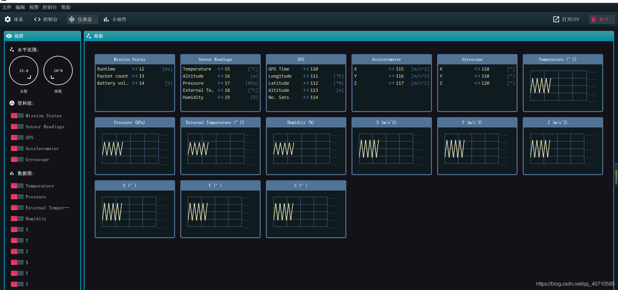The height and width of the screenshot is (290, 618).
Task: Click the arrow icon in the Humidity row
Action: pos(220,97)
